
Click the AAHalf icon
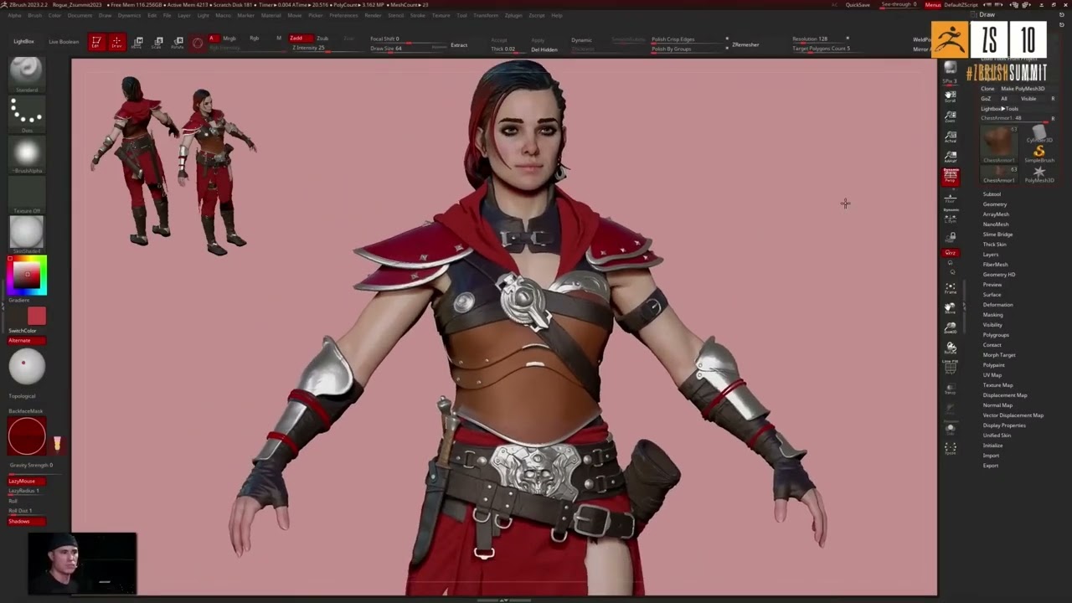click(x=950, y=157)
